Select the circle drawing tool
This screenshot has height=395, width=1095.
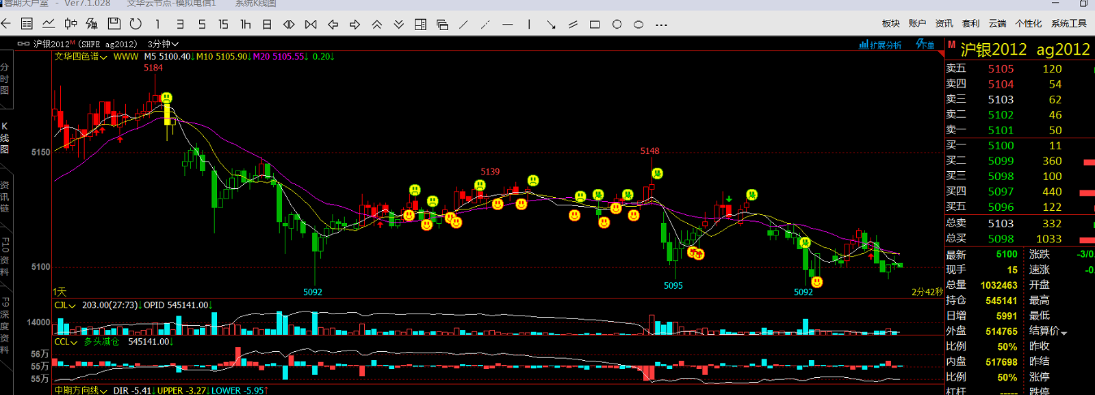[617, 25]
